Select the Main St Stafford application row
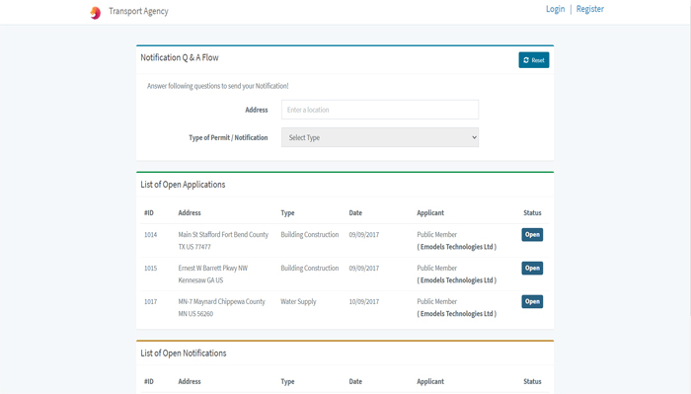 (x=345, y=241)
